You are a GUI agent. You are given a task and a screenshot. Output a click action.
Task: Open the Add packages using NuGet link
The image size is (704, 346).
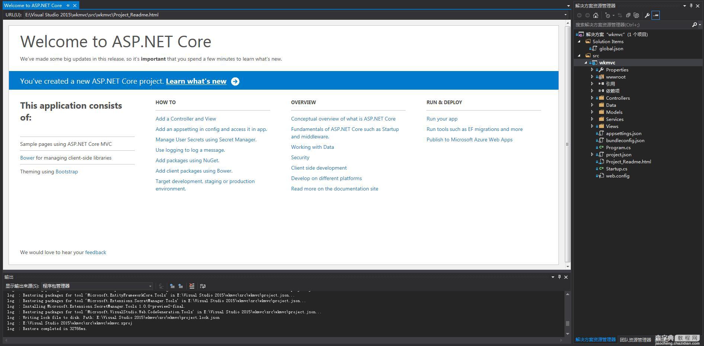tap(187, 160)
